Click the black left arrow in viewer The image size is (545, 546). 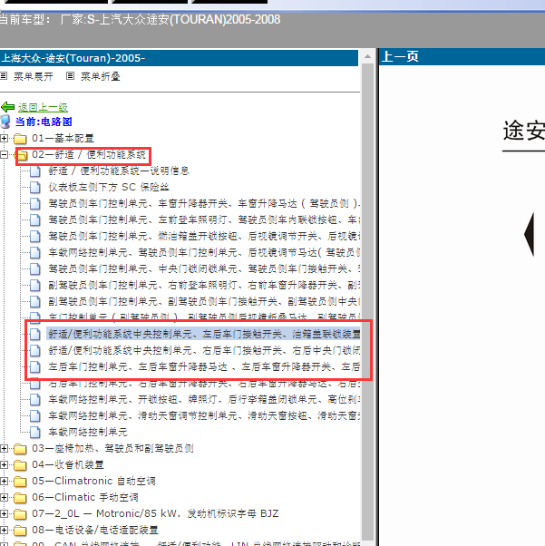pyautogui.click(x=530, y=234)
